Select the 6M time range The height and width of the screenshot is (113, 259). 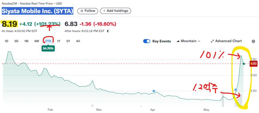pos(37,41)
